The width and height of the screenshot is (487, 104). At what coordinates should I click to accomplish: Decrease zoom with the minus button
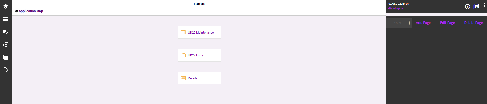click(389, 23)
